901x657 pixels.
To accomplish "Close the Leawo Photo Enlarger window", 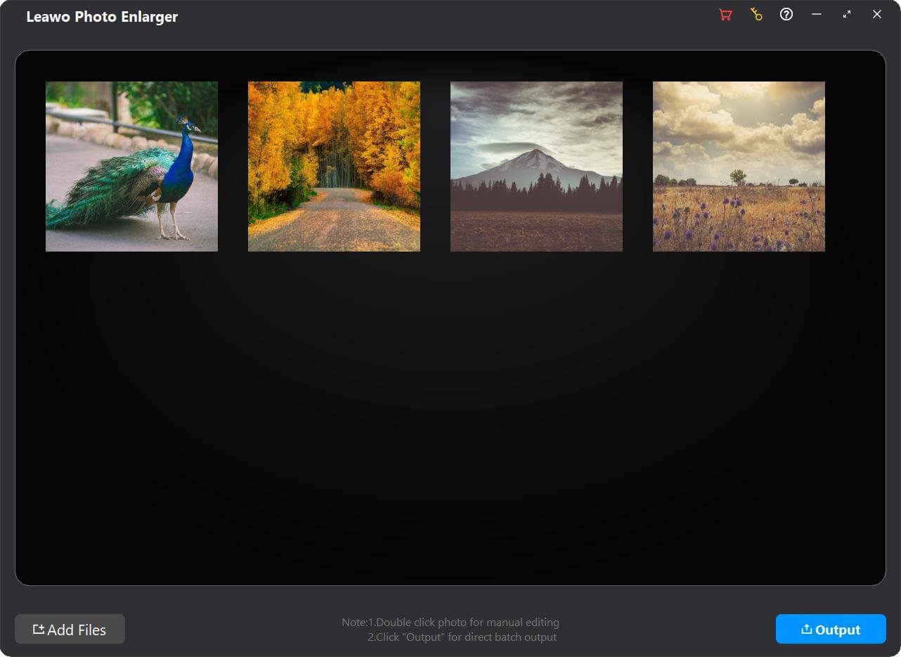I will (877, 14).
